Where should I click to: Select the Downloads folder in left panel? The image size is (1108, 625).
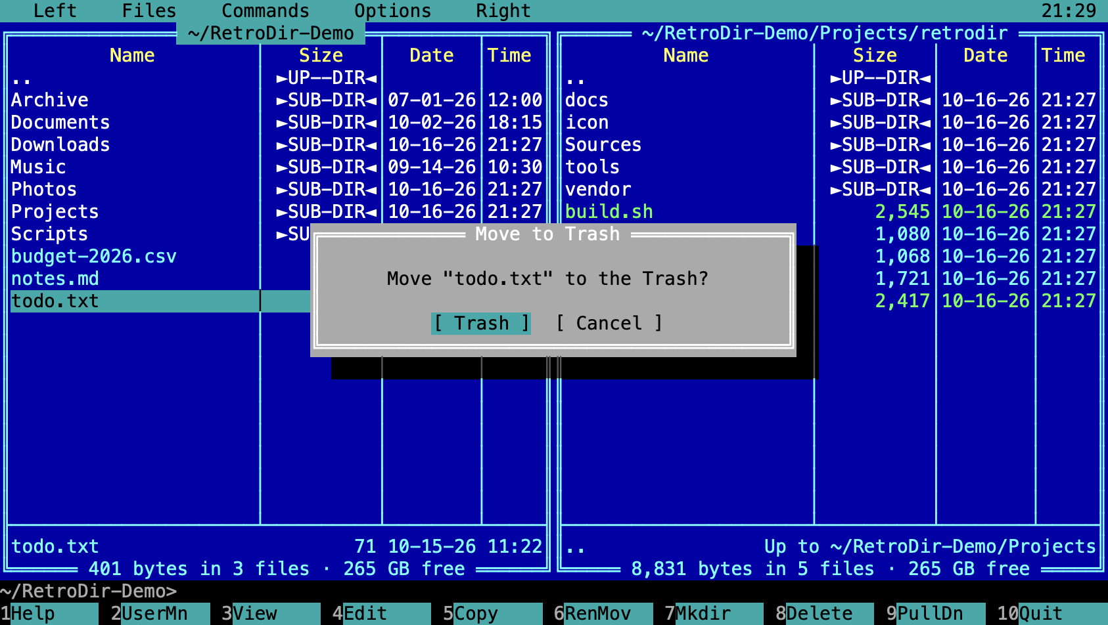[x=277, y=144]
